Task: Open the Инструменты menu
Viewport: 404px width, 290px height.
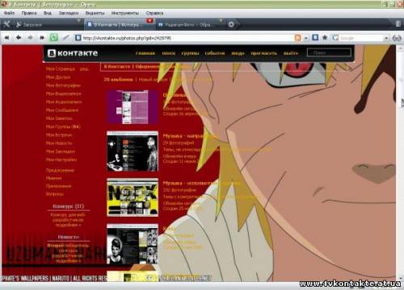Action: [x=125, y=13]
